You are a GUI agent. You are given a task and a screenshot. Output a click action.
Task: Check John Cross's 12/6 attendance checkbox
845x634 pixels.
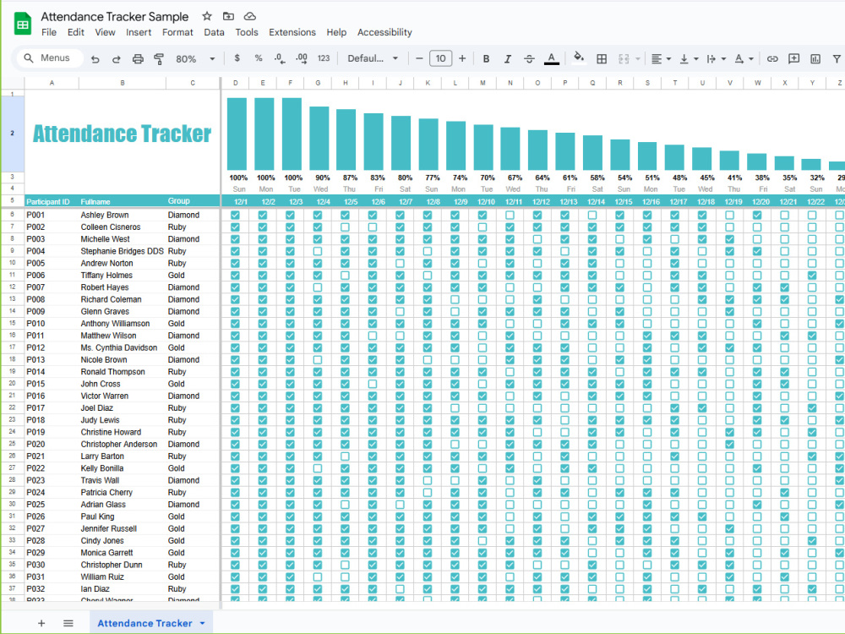[373, 384]
